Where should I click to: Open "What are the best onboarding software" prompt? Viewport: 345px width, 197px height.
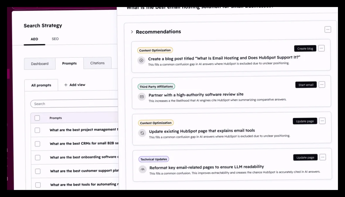point(84,157)
